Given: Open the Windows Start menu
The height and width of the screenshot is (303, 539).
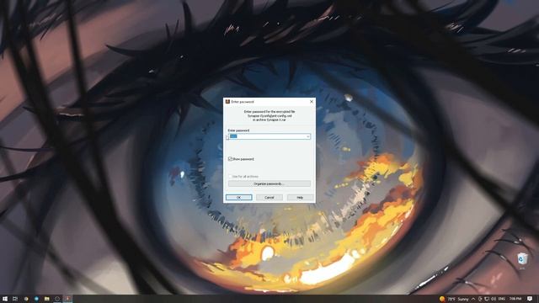Looking at the screenshot, I should coord(5,299).
